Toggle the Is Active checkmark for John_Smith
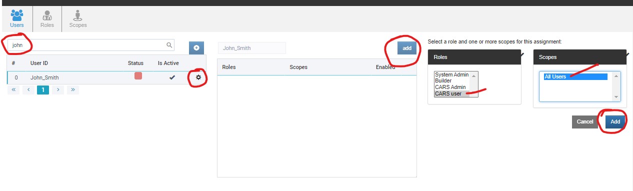Screen dimensions: 633x191 point(172,77)
